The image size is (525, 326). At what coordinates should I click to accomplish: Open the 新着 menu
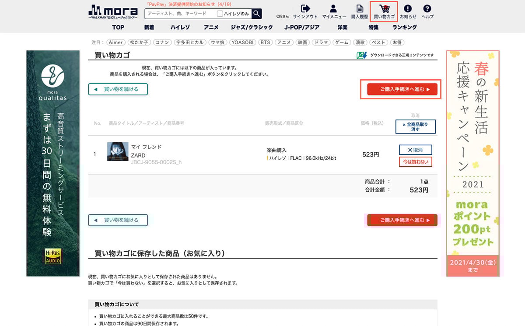coord(149,27)
